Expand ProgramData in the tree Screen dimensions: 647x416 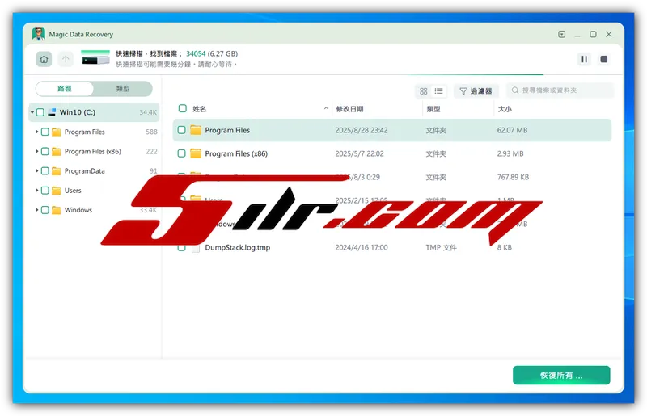[x=36, y=170]
